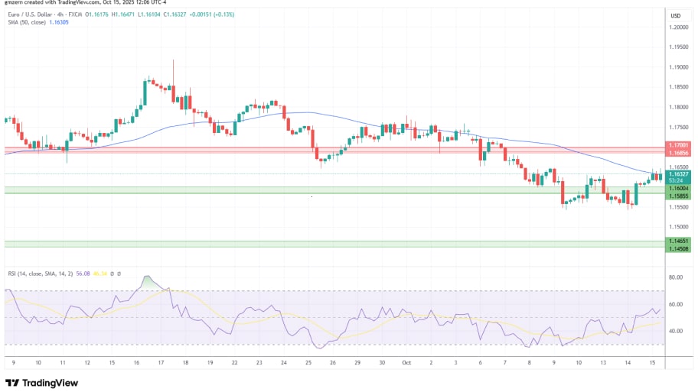Click the current price 1.16327 label
The height and width of the screenshot is (392, 698).
677,174
